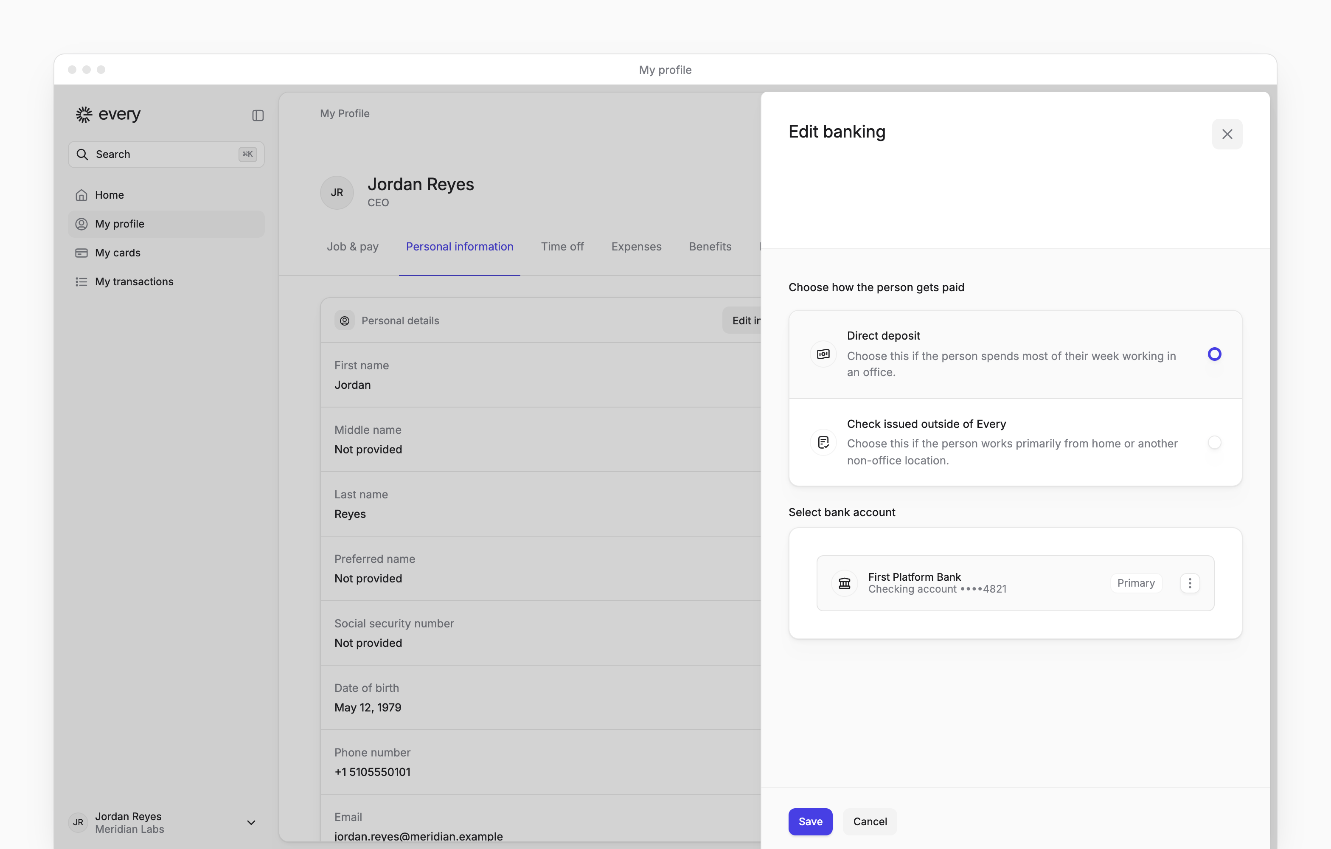Viewport: 1331px width, 849px height.
Task: Collapse the sidebar panel icon
Action: coord(258,115)
